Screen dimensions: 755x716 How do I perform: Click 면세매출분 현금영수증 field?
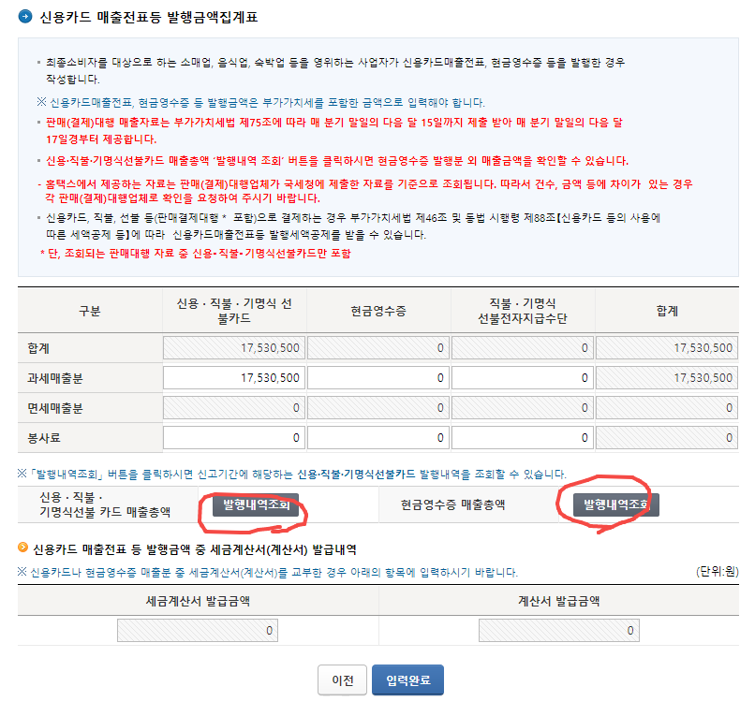(378, 408)
